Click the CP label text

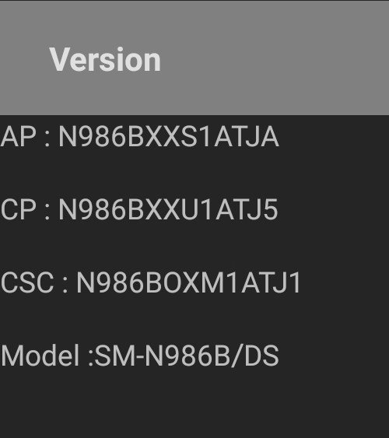click(x=19, y=209)
